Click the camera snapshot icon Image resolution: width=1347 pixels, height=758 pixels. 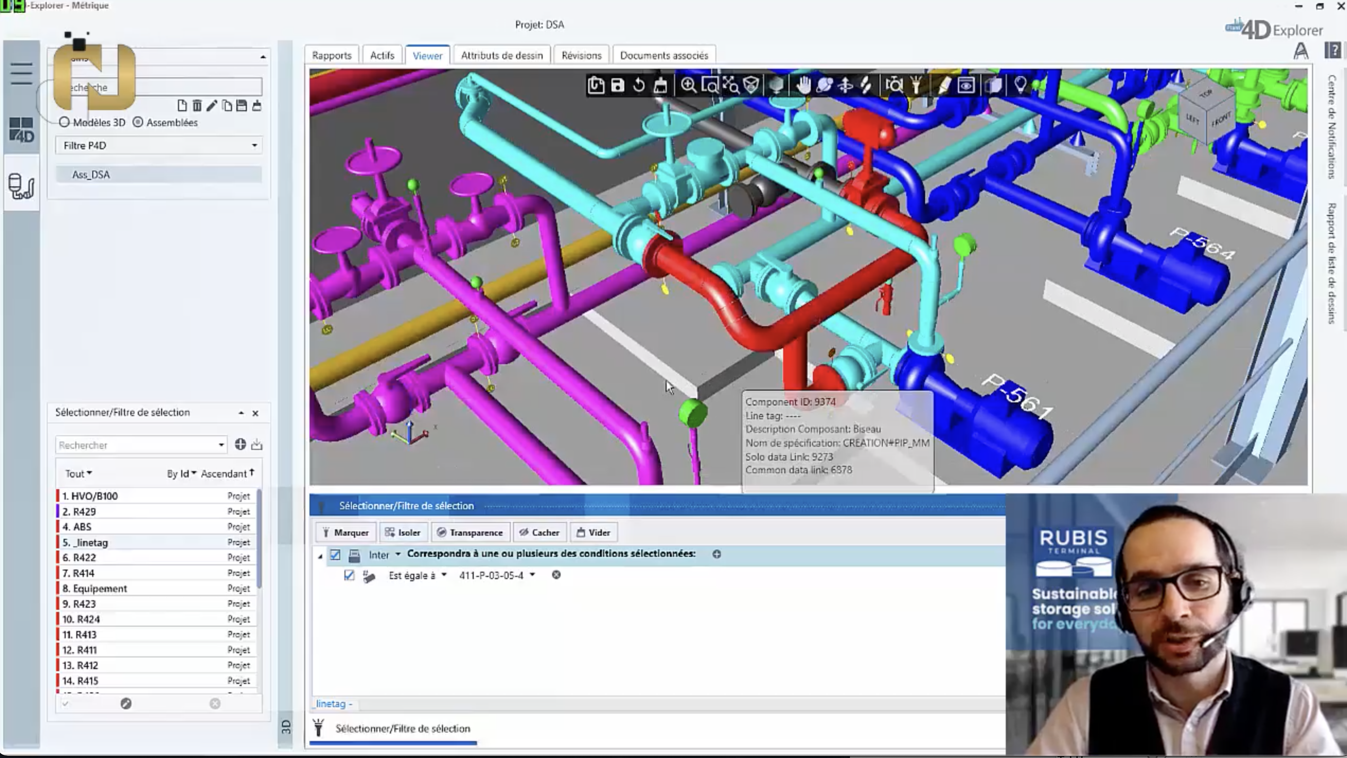point(894,85)
